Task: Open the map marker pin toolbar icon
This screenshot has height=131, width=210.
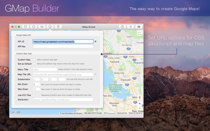Action: coord(58,27)
